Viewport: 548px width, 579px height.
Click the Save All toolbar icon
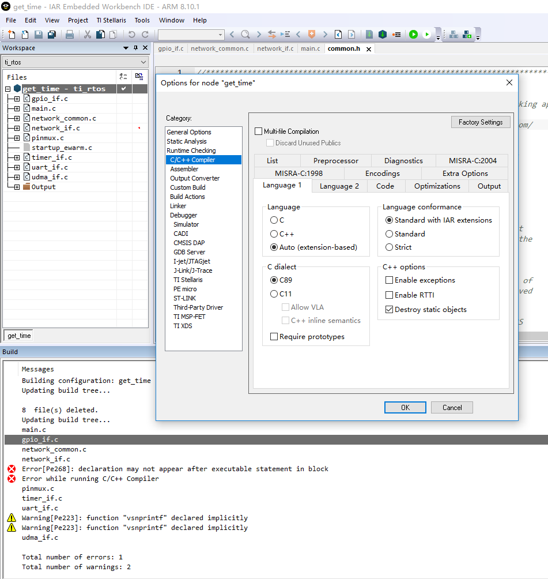point(52,35)
